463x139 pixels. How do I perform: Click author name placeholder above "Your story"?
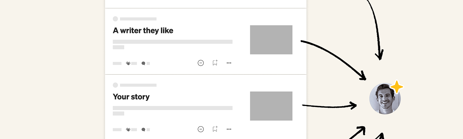(x=138, y=85)
